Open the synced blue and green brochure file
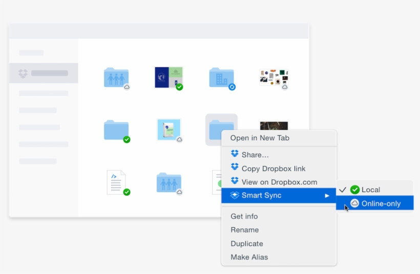 (169, 77)
